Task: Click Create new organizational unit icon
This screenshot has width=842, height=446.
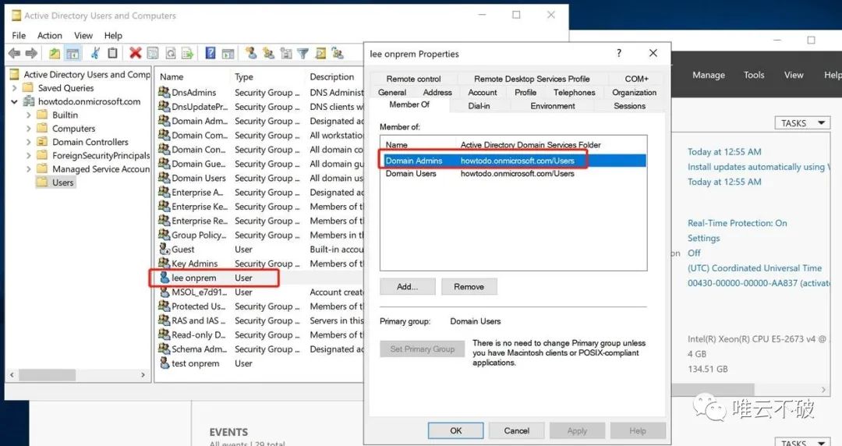Action: point(286,53)
